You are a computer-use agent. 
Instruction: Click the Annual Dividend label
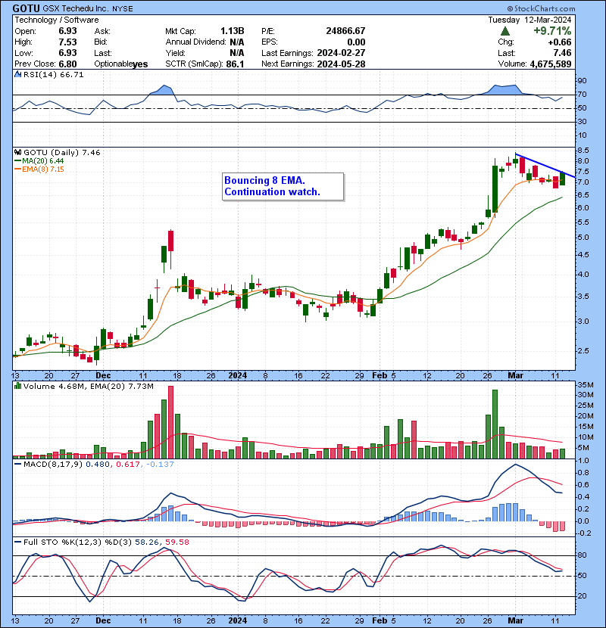[195, 42]
